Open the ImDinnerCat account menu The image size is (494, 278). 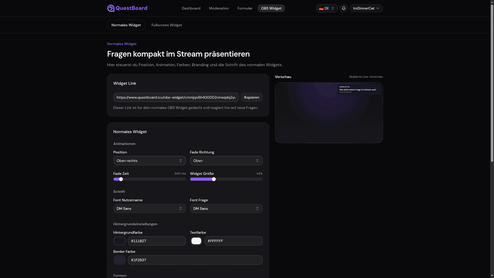(x=366, y=8)
